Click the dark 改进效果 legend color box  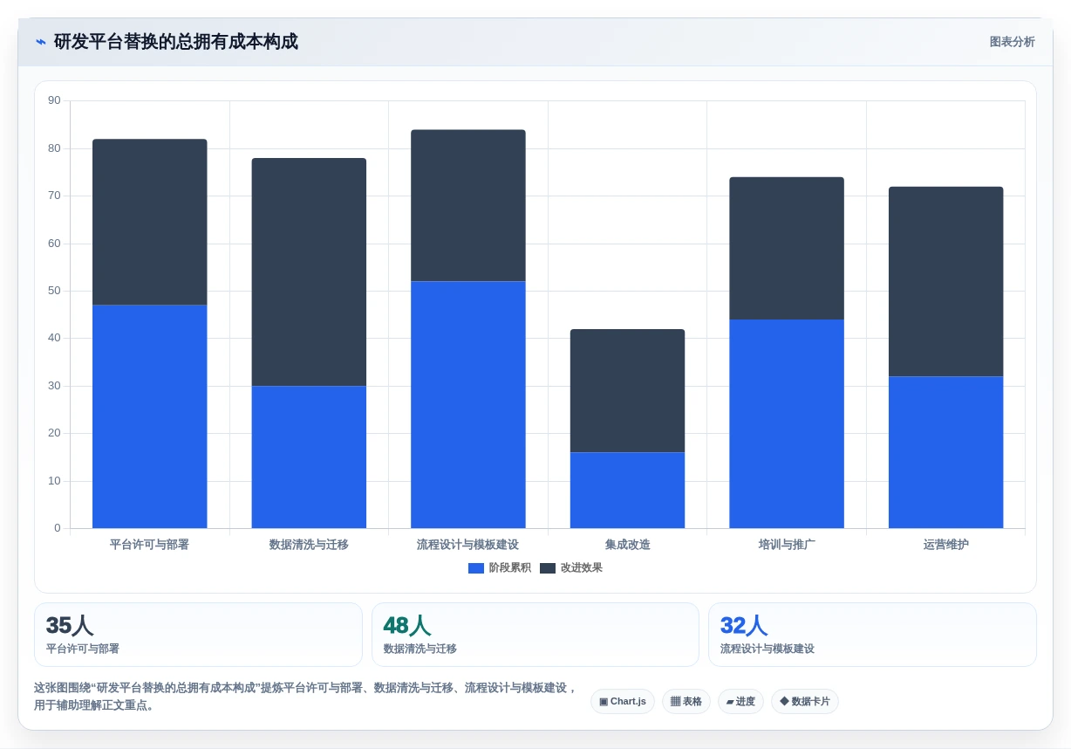[x=548, y=567]
